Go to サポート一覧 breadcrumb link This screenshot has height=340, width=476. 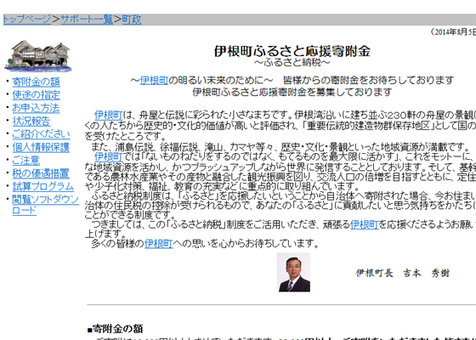point(87,20)
